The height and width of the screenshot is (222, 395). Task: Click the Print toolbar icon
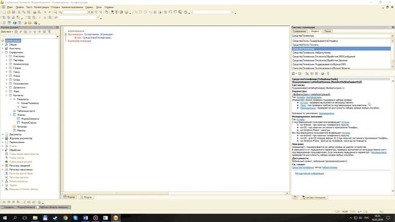click(x=35, y=12)
